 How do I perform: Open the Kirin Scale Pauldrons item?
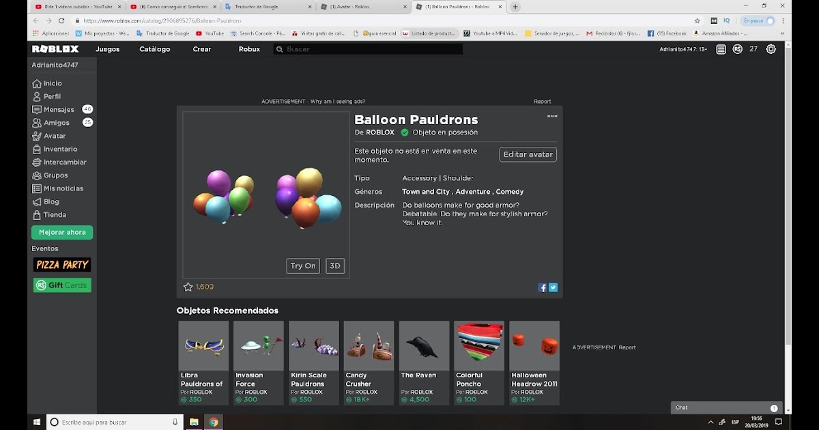point(314,363)
